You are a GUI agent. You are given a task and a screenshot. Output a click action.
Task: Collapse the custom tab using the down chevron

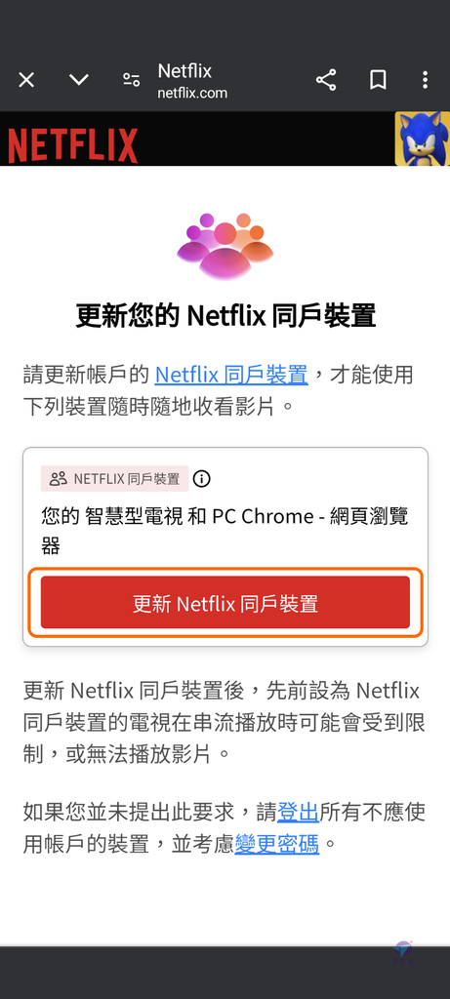tap(78, 80)
